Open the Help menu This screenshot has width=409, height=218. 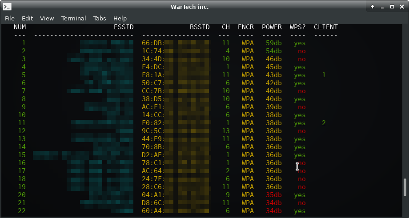coord(120,18)
